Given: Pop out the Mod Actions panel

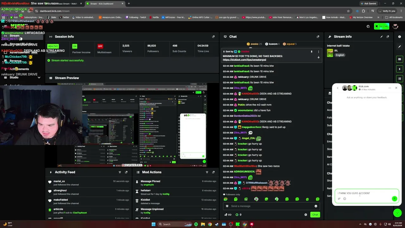Looking at the screenshot, I should point(213,172).
